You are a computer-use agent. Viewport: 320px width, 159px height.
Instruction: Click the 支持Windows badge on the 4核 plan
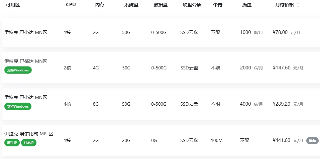click(x=18, y=106)
